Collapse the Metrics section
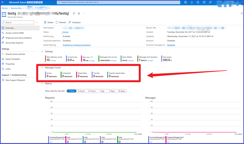 click(x=42, y=84)
